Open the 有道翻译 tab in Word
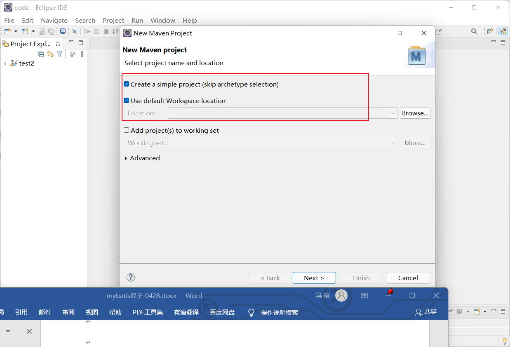The width and height of the screenshot is (510, 347). (186, 312)
